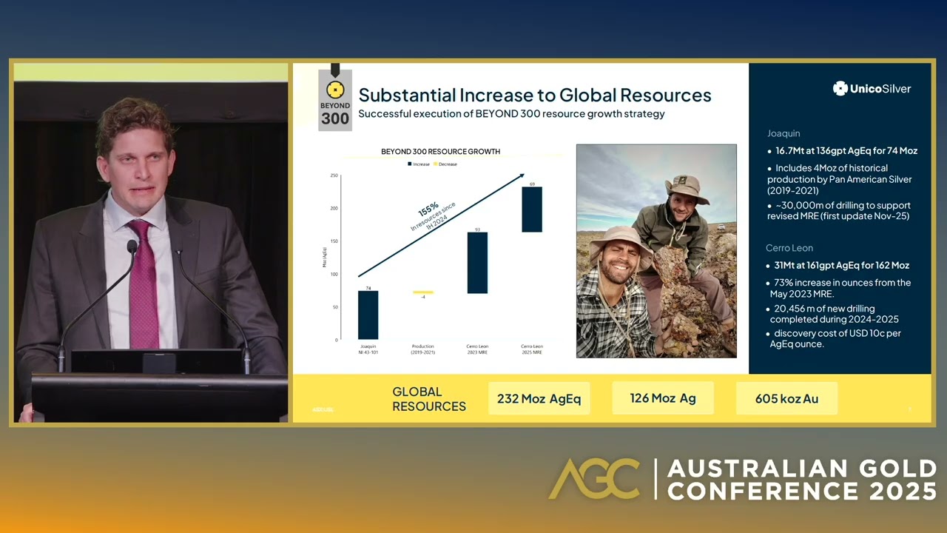Click the subtitle about BEYOND 300 resource growth strategy

[x=511, y=114]
